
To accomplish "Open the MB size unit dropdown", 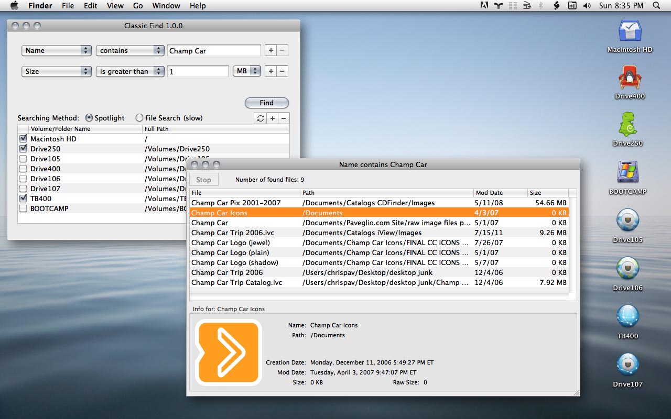I will coord(247,71).
